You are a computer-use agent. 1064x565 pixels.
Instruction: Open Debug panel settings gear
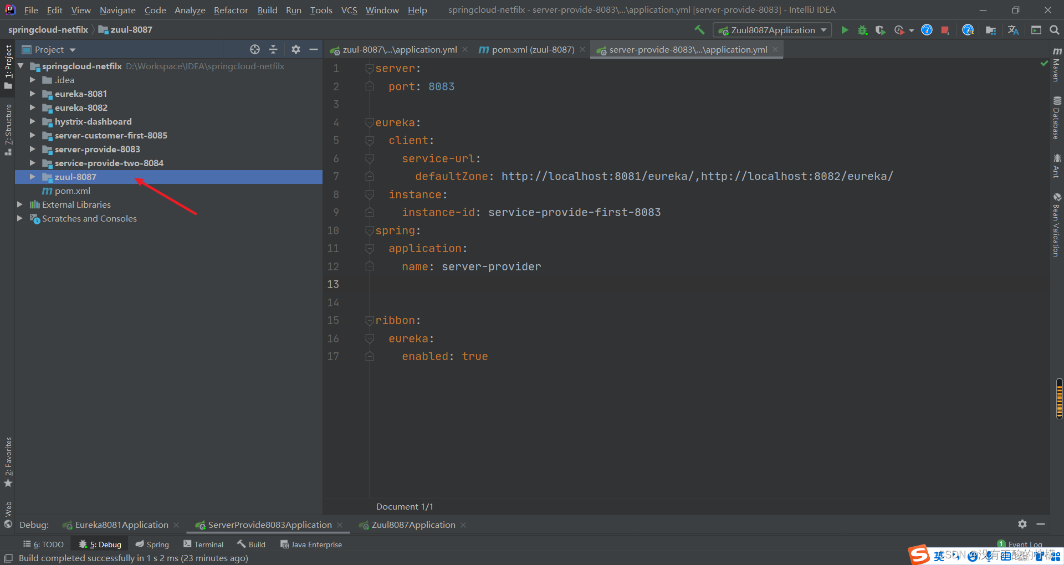(1022, 524)
